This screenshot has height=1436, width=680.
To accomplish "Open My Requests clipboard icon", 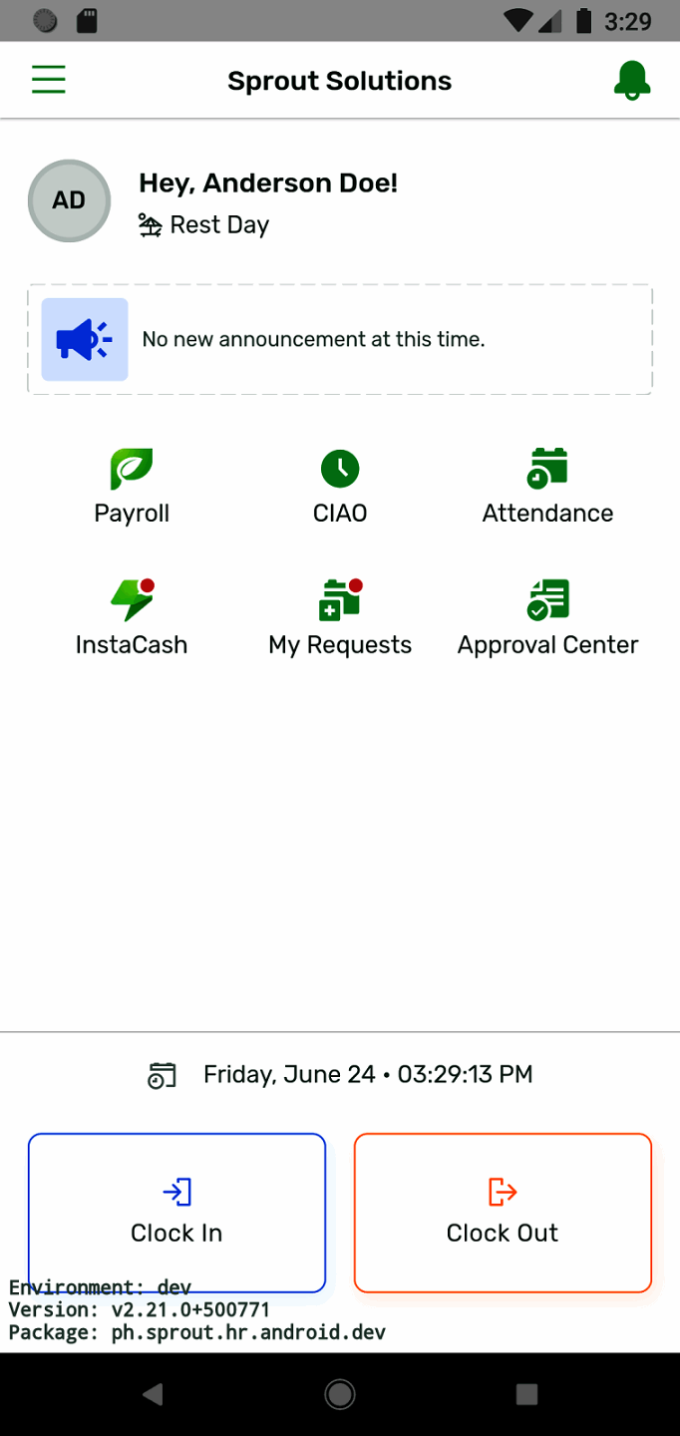I will (x=339, y=599).
